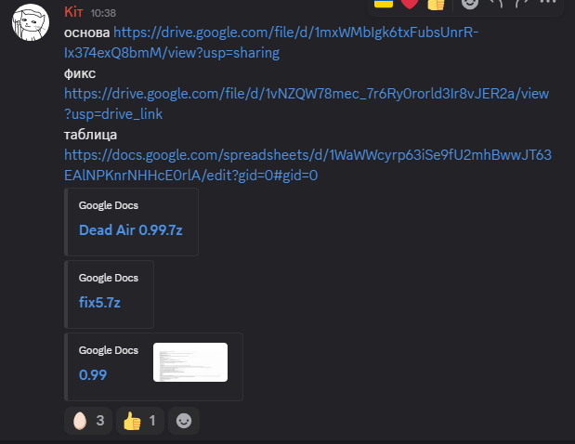This screenshot has width=575, height=444.
Task: Open More options in message hover toolbar
Action: point(548,2)
